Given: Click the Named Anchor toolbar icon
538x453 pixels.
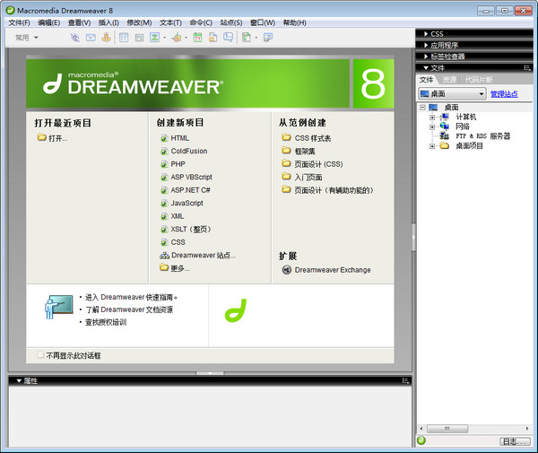Looking at the screenshot, I should point(106,38).
